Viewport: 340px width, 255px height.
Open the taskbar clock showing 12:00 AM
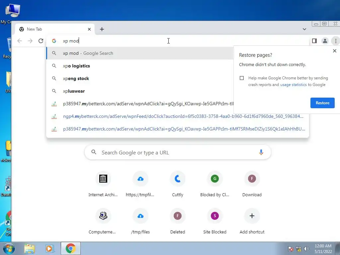click(323, 248)
